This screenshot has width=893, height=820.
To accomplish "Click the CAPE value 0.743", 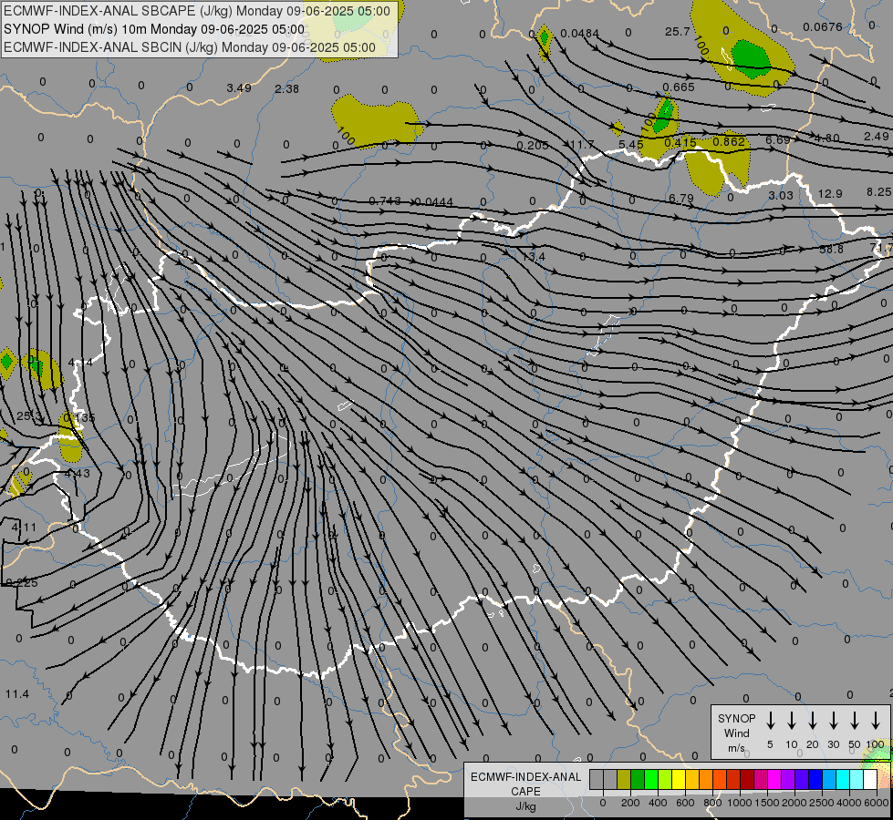I will (x=385, y=200).
